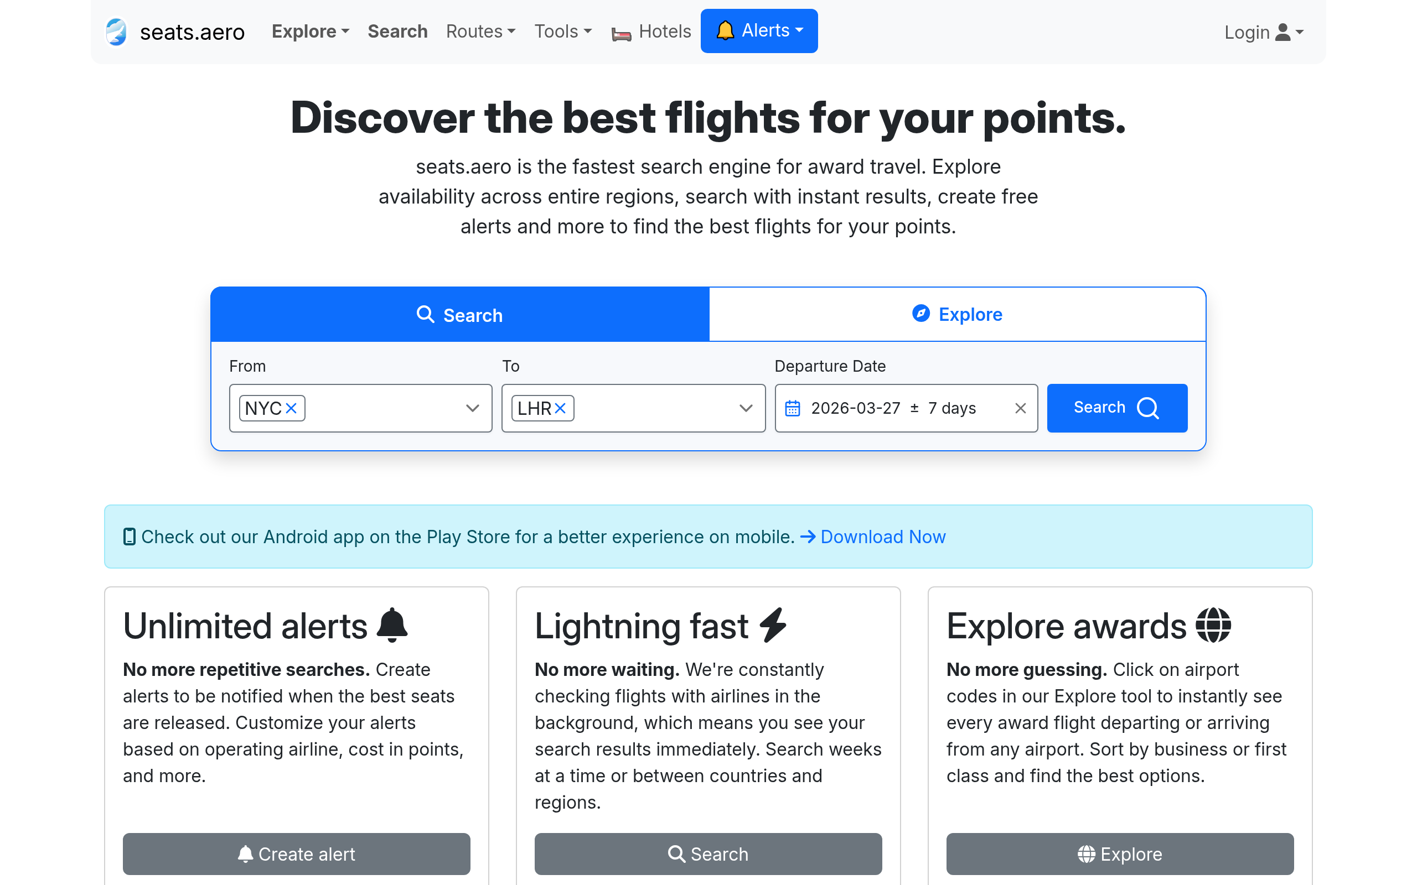This screenshot has height=885, width=1417.
Task: Open the Tools menu
Action: 563,32
